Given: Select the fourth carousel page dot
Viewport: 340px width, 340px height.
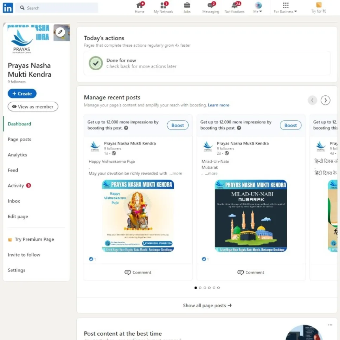Looking at the screenshot, I should click(209, 288).
